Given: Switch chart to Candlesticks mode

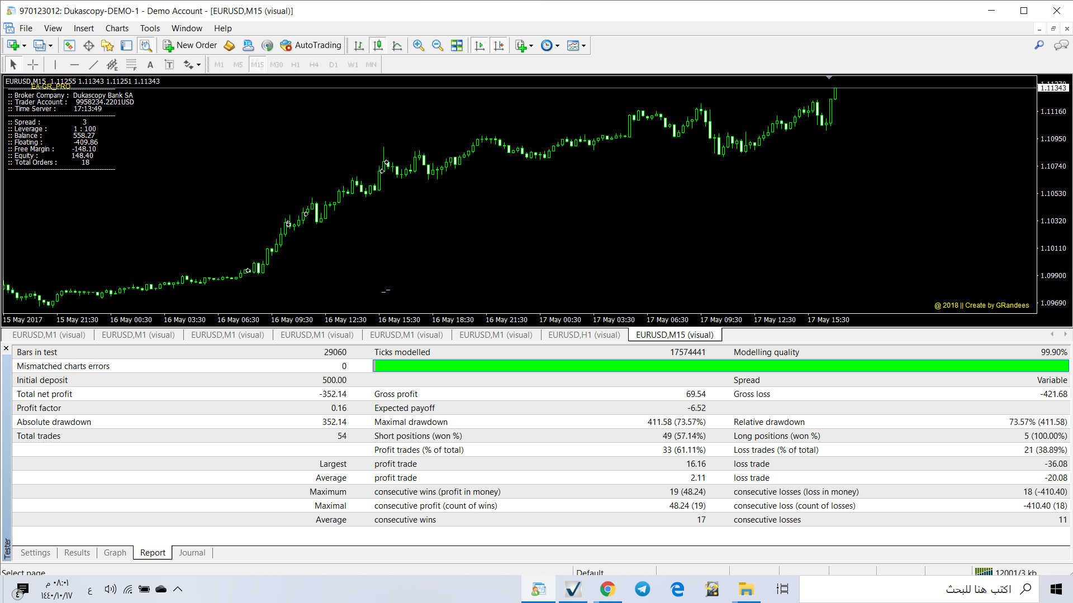Looking at the screenshot, I should [x=378, y=45].
